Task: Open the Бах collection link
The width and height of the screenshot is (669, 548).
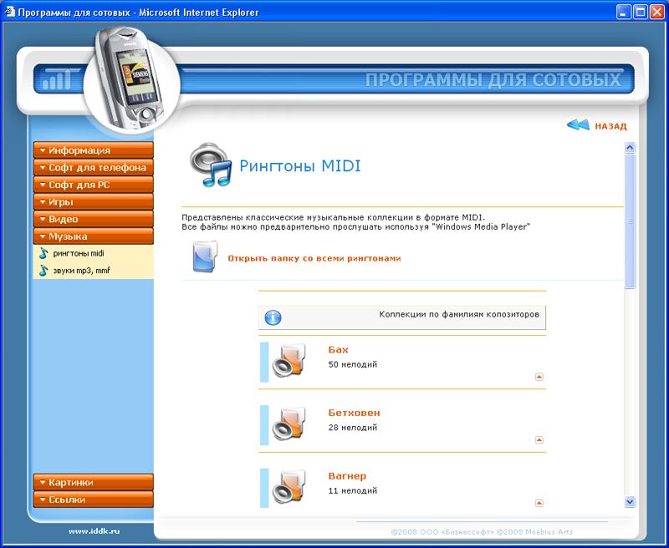Action: coord(338,350)
